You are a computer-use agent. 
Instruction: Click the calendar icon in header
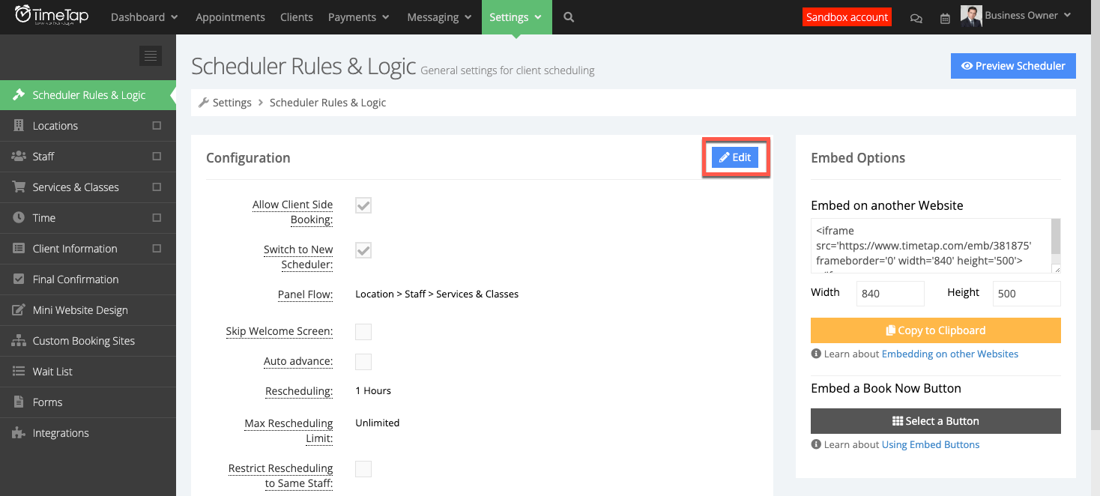945,18
